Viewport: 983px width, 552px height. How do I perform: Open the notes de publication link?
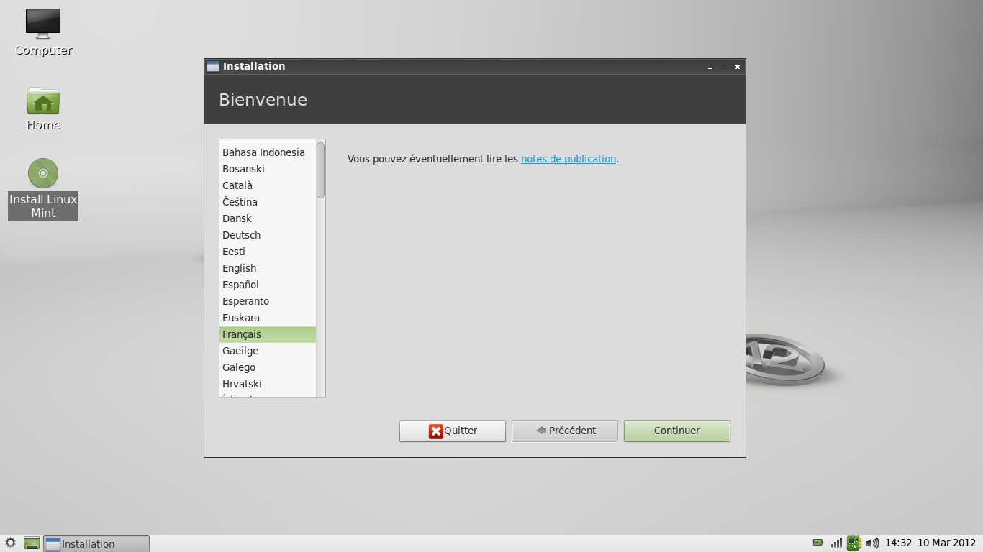[x=568, y=159]
